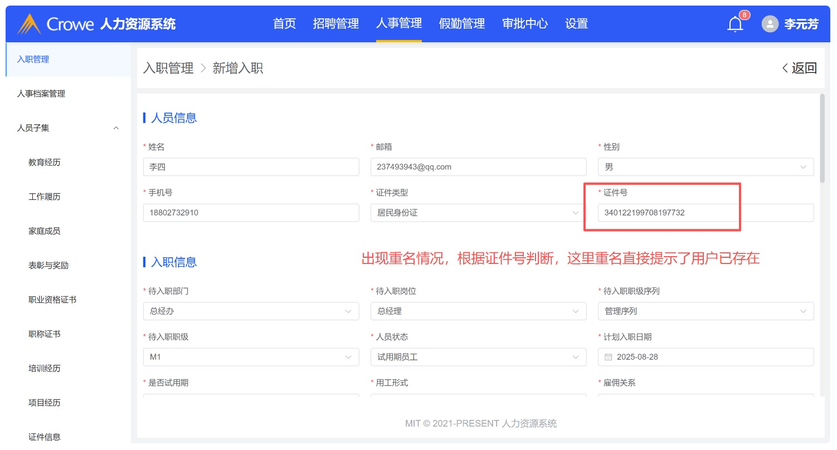The width and height of the screenshot is (837, 450).
Task: Open the 待入职岗位 dropdown
Action: [x=478, y=311]
